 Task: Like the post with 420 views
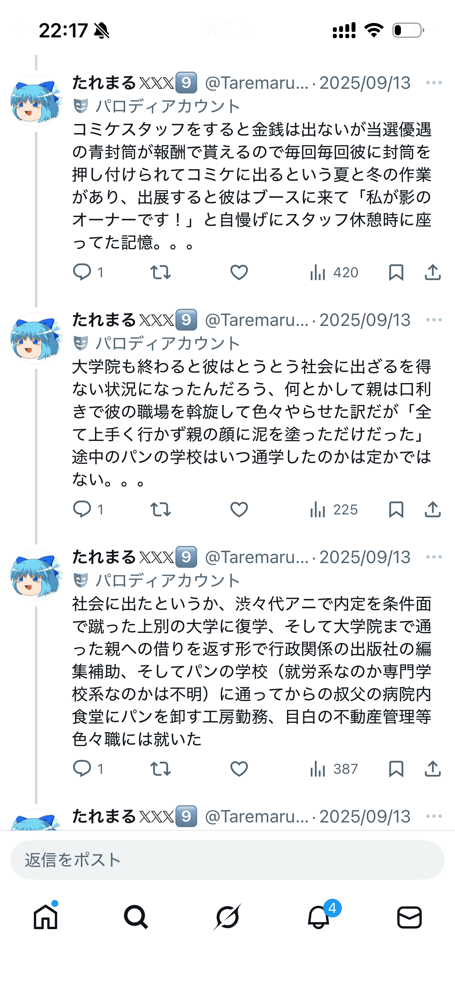click(x=239, y=272)
